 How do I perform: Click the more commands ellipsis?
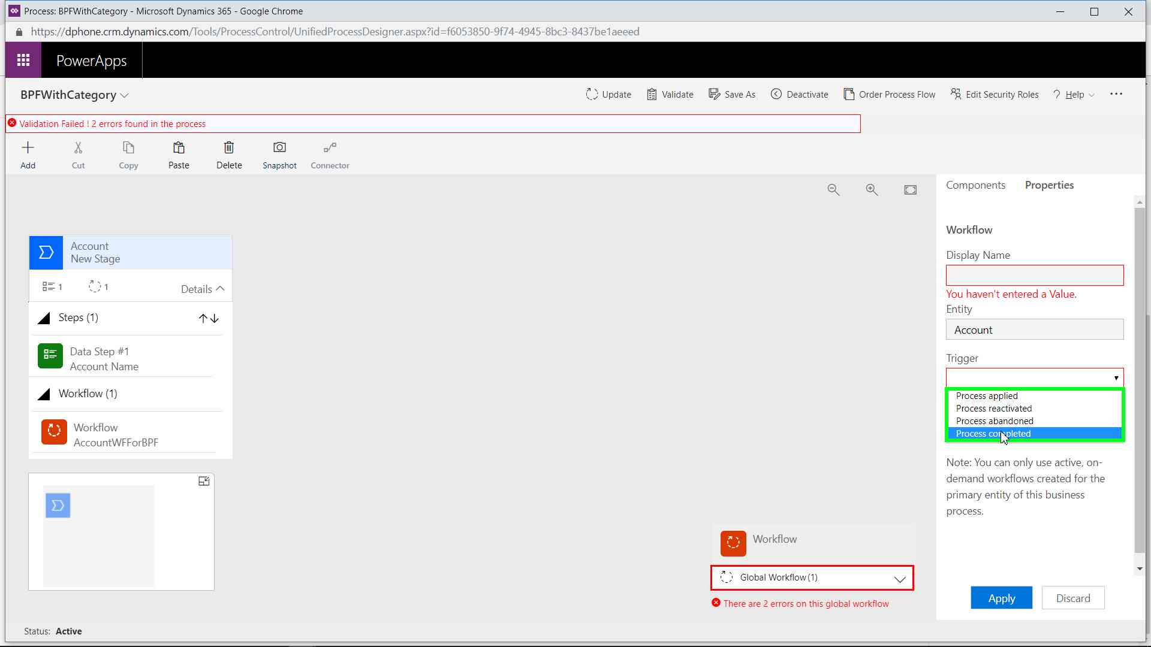pyautogui.click(x=1116, y=94)
